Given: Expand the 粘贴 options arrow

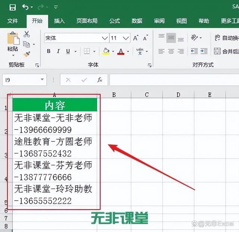Looking at the screenshot, I should click(x=13, y=55).
